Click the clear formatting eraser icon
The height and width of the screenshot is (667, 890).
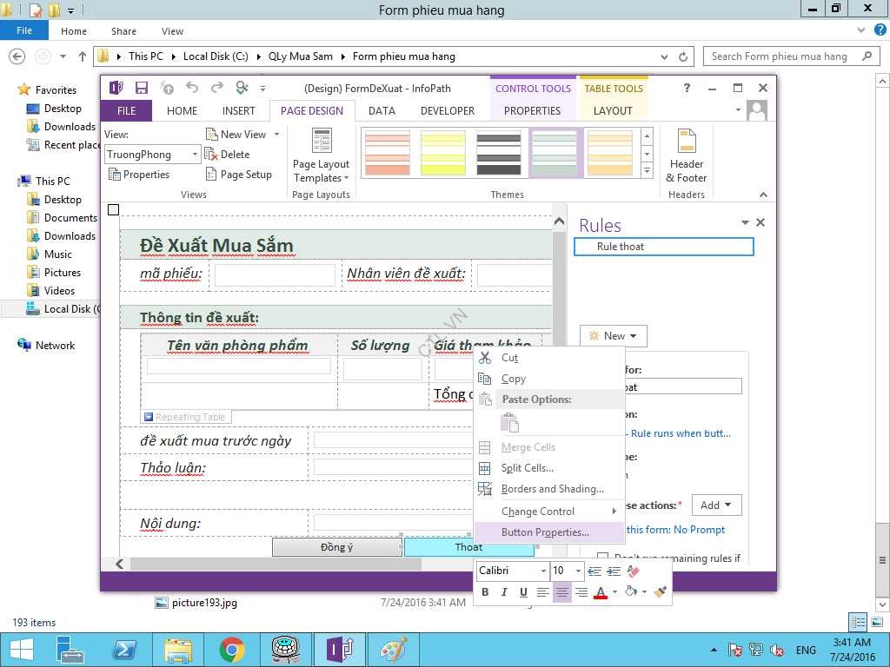pos(633,571)
